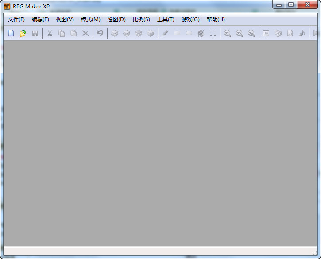Screen dimensions: 321x259
Task: Open the 工具(T) menu
Action: [166, 19]
